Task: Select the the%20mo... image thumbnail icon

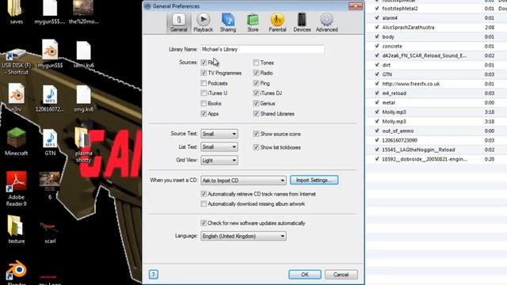Action: (83, 13)
